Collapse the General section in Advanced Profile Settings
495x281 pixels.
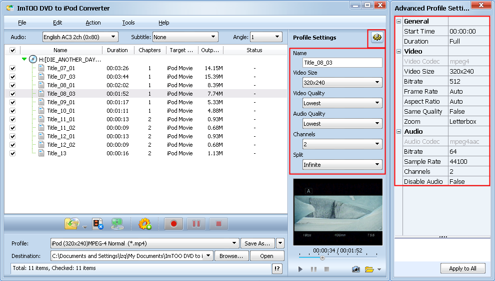398,21
